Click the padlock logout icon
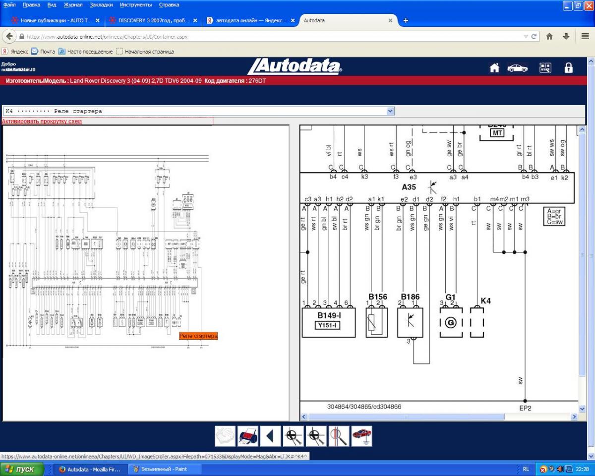This screenshot has width=595, height=476. click(x=569, y=68)
